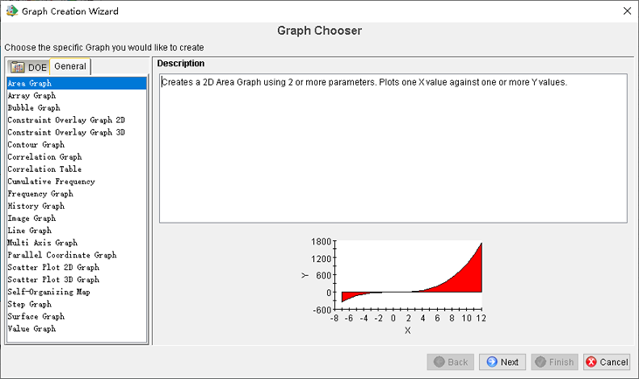The width and height of the screenshot is (639, 379).
Task: Select Constraint Overlay Graph 2D
Action: 66,120
